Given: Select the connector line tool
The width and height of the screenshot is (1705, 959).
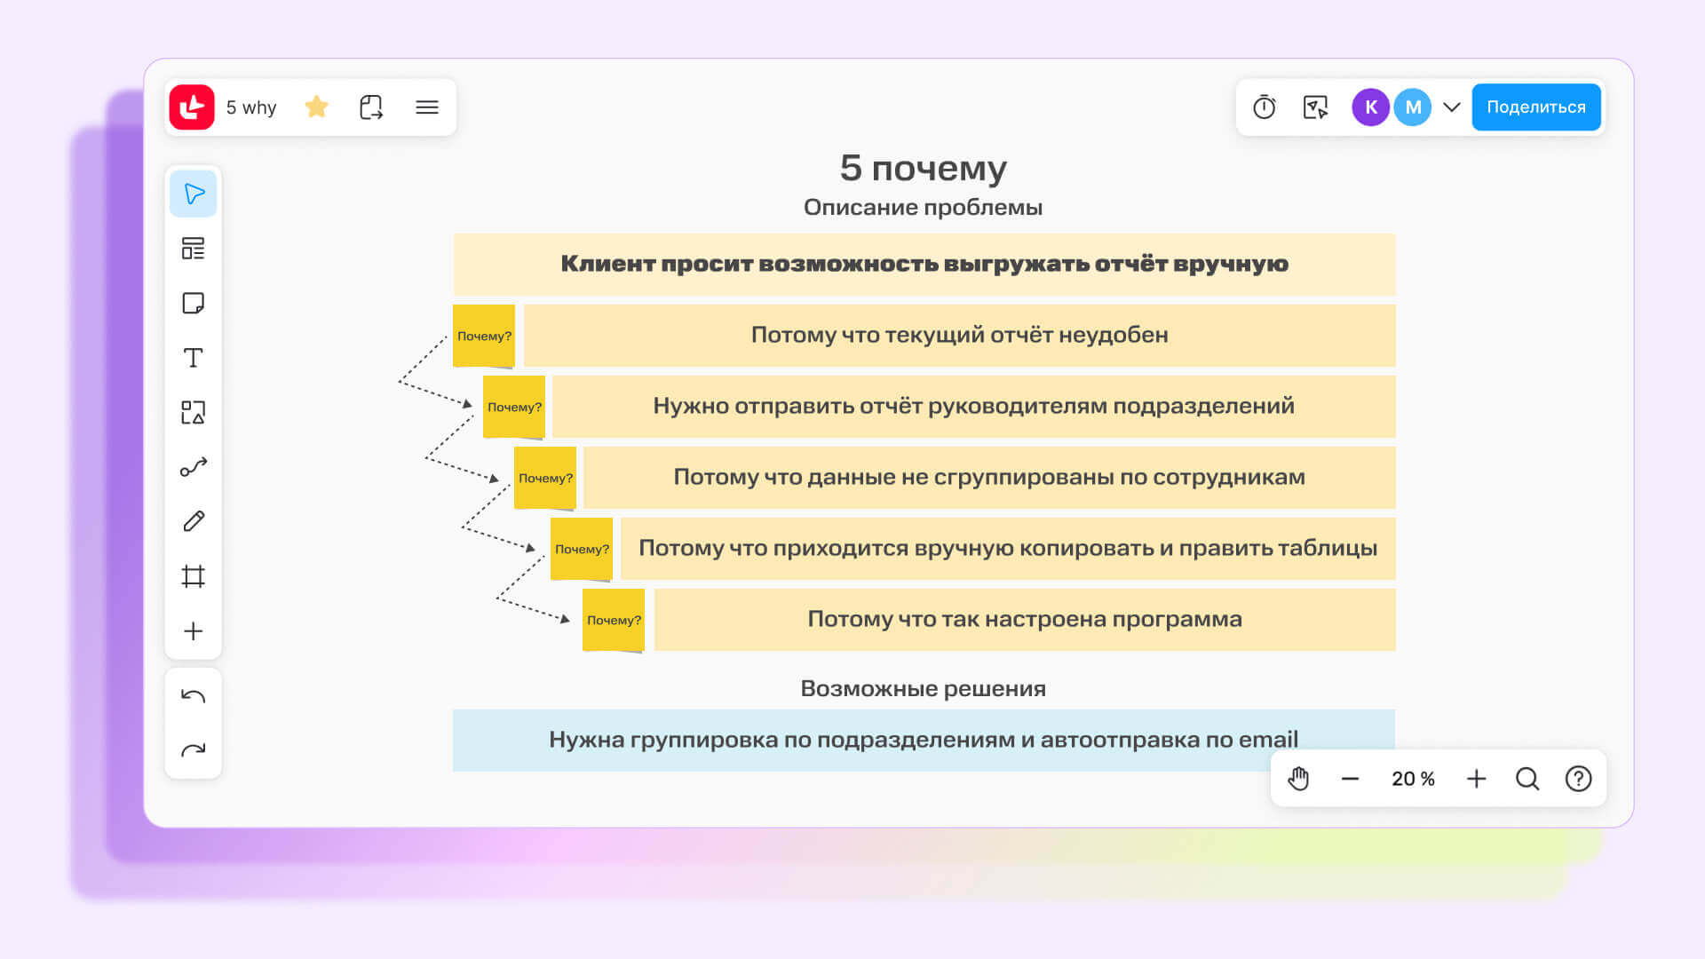Looking at the screenshot, I should point(194,467).
